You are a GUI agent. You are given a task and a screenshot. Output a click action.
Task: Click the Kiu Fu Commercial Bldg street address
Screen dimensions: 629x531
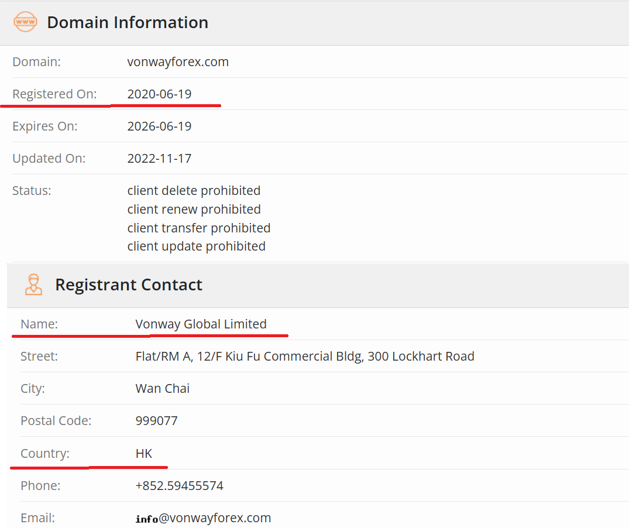[x=305, y=356]
